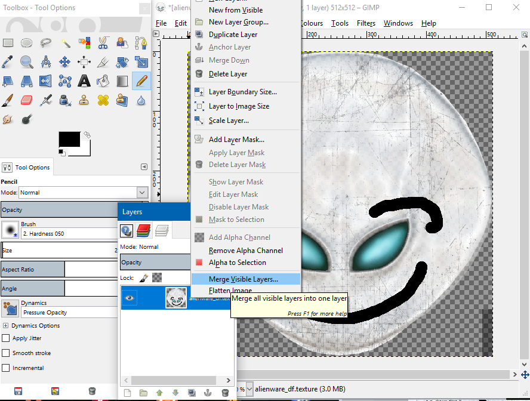Select the Pencil tool
This screenshot has height=401, width=530.
tap(141, 81)
